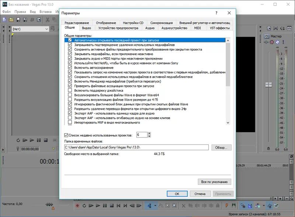Click the Open folder icon in main toolbar
Viewport: 295px width, 217px height.
[x=11, y=19]
